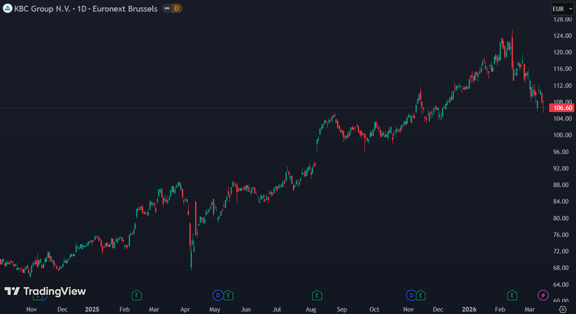The height and width of the screenshot is (314, 576).
Task: Click the Sep label on time axis
Action: click(x=342, y=309)
